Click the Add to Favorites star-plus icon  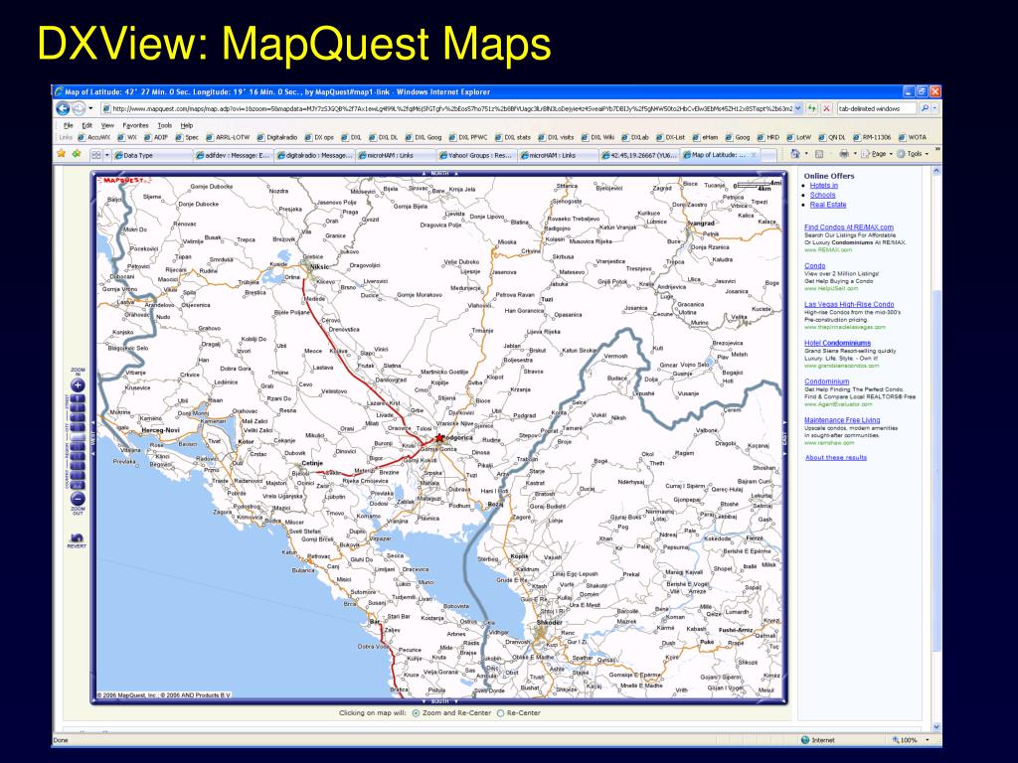coord(77,154)
